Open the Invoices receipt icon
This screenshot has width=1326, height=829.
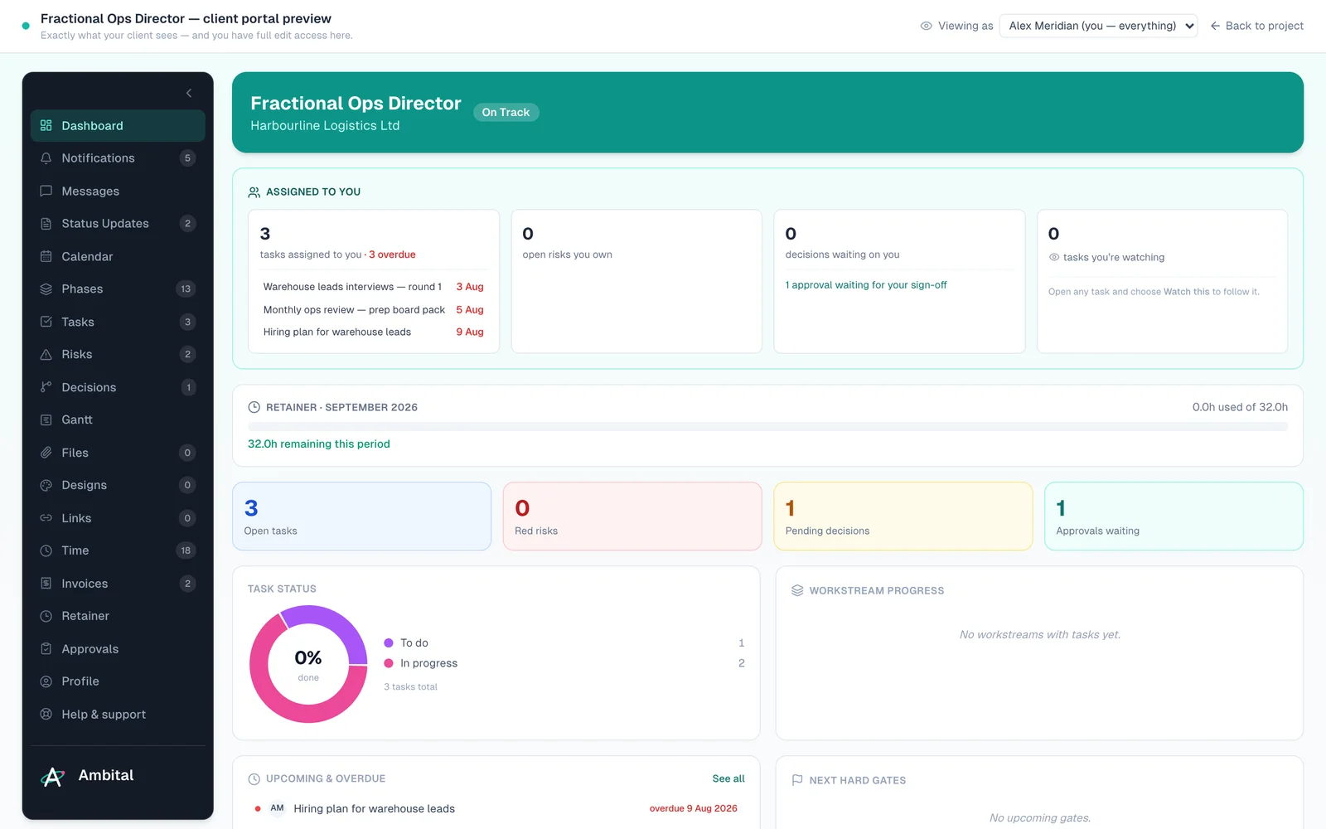[46, 584]
